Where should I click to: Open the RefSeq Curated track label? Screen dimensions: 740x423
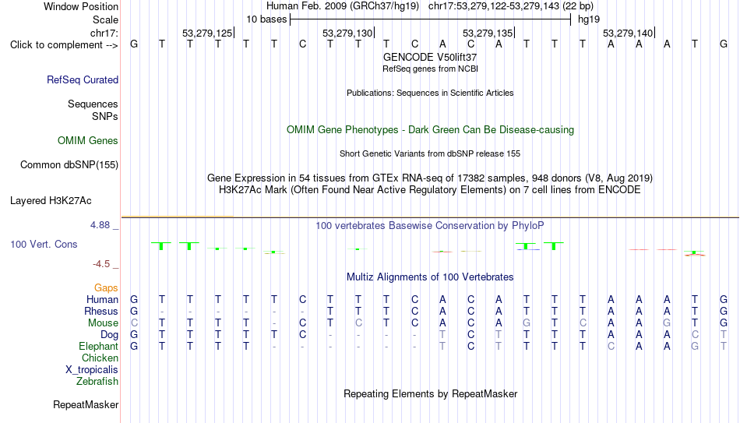click(82, 79)
